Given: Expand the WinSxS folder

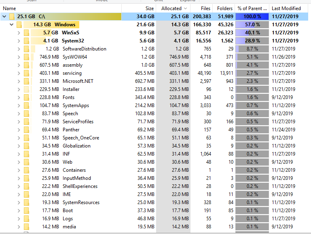Looking at the screenshot, I should [x=19, y=33].
